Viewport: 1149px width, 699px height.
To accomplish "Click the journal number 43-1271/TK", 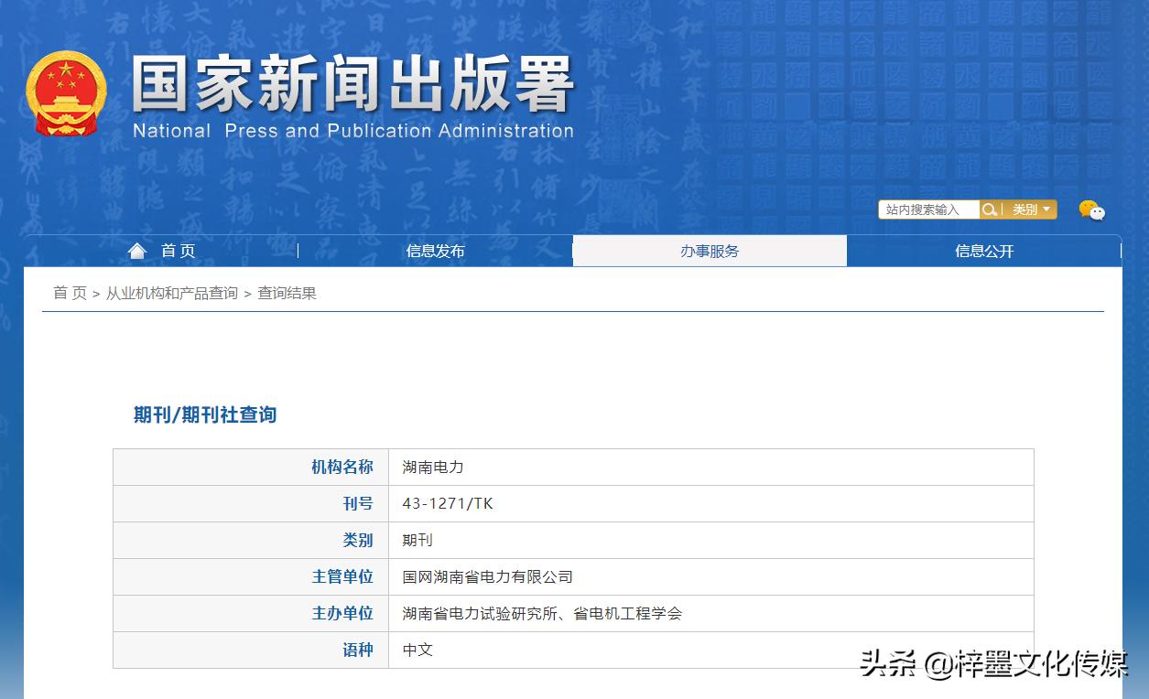I will click(x=448, y=503).
